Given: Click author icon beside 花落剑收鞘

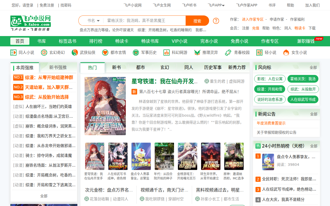Looking at the screenshot, I should [87, 199].
